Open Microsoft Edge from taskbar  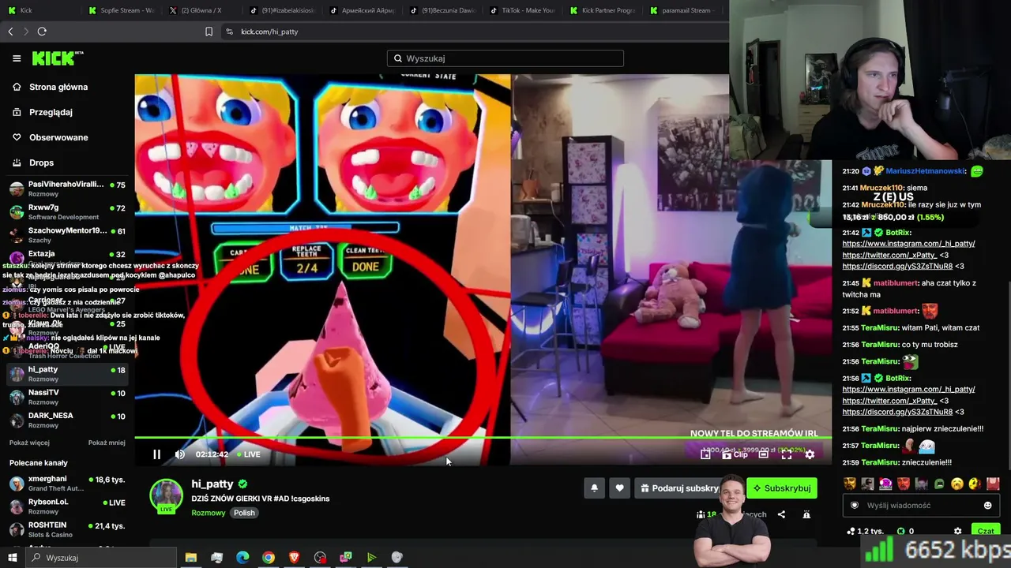point(242,558)
